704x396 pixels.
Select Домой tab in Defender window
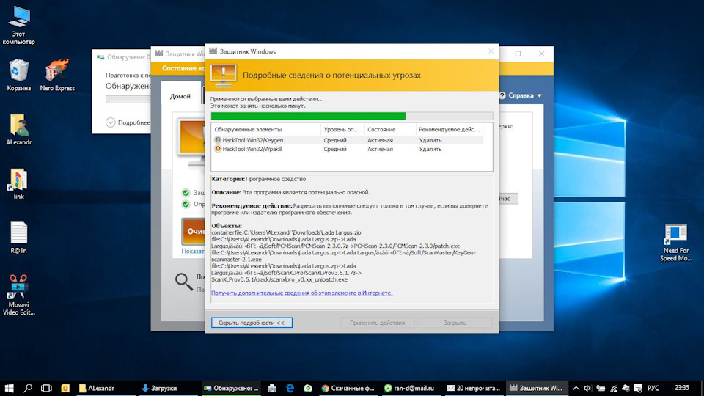[x=180, y=96]
